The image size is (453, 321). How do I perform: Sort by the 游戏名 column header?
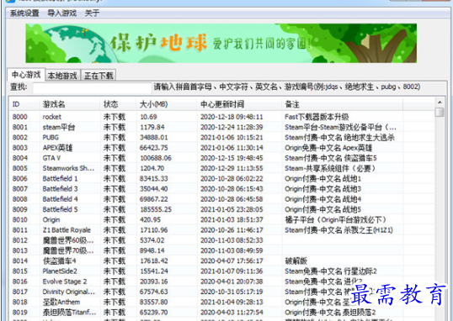coord(70,104)
